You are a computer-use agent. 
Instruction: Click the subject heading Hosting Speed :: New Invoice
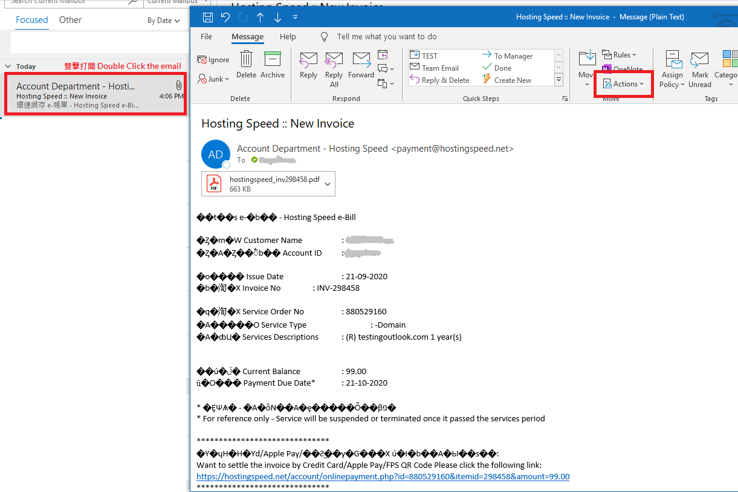pos(277,123)
